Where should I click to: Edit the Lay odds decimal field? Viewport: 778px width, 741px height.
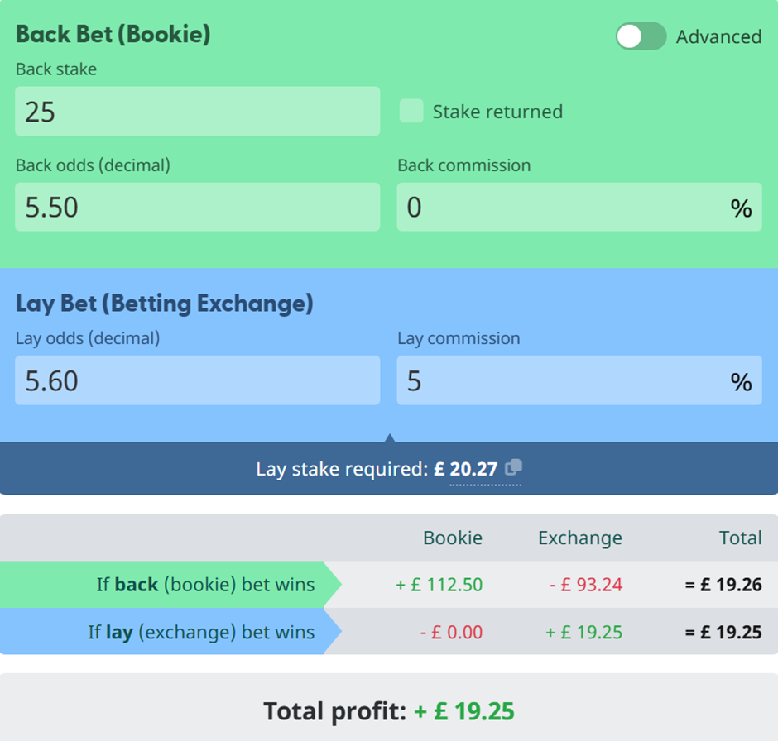coord(198,380)
